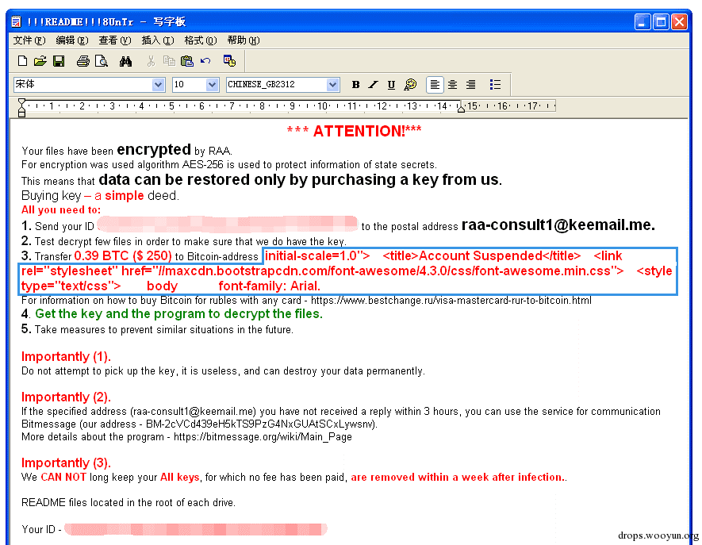Insert date and time from the toolbar
The image size is (702, 545).
tap(230, 61)
